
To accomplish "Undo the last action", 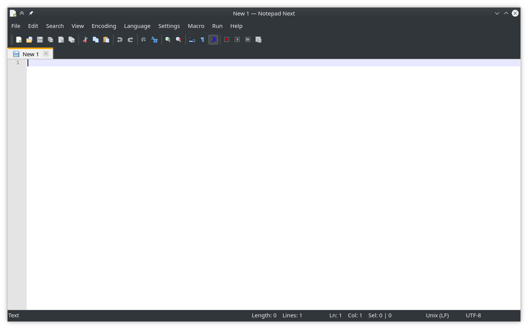I will click(119, 39).
